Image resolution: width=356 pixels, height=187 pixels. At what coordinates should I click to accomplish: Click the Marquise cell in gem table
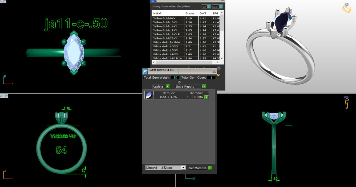[x=169, y=93]
